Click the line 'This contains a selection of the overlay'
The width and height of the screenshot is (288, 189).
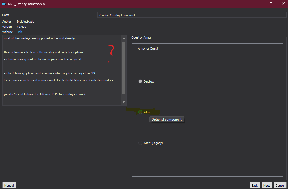44,52
